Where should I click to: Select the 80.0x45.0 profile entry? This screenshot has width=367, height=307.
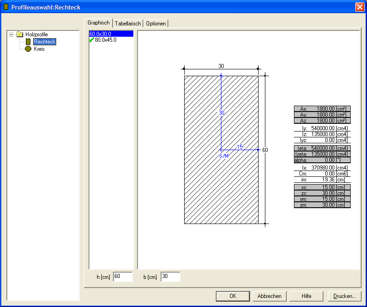pos(105,40)
